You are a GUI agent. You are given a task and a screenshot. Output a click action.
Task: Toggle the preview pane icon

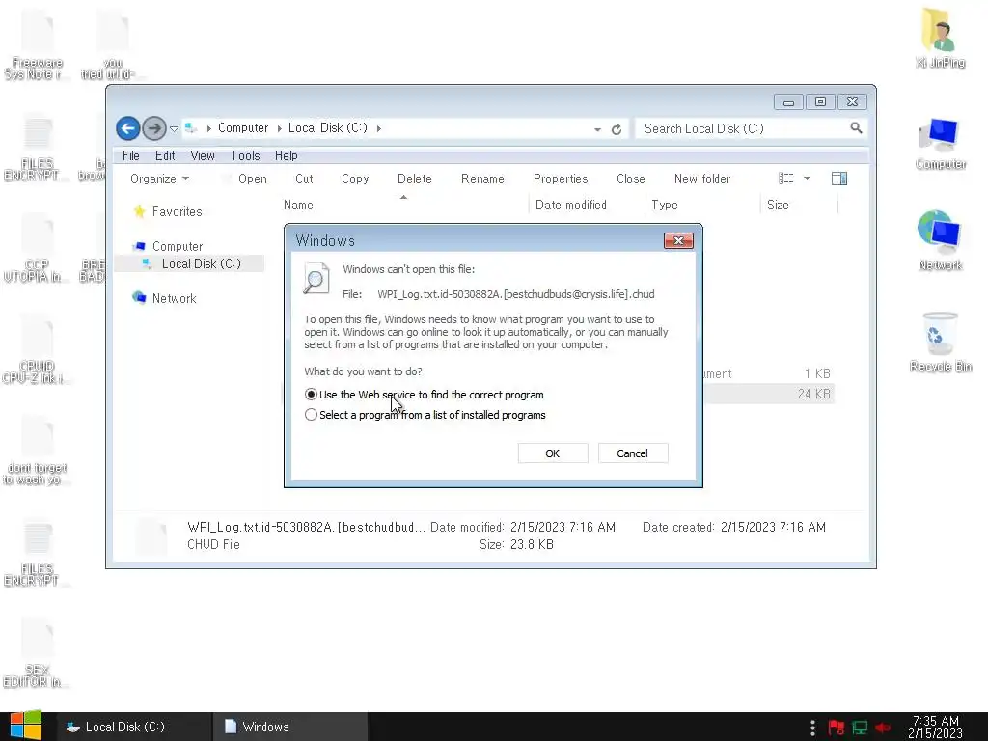(x=839, y=178)
